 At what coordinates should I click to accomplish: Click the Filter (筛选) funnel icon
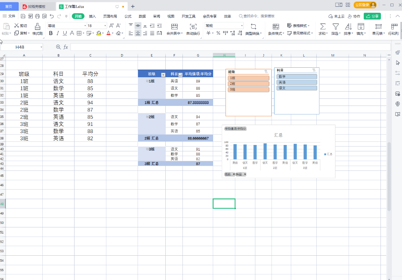(x=335, y=26)
